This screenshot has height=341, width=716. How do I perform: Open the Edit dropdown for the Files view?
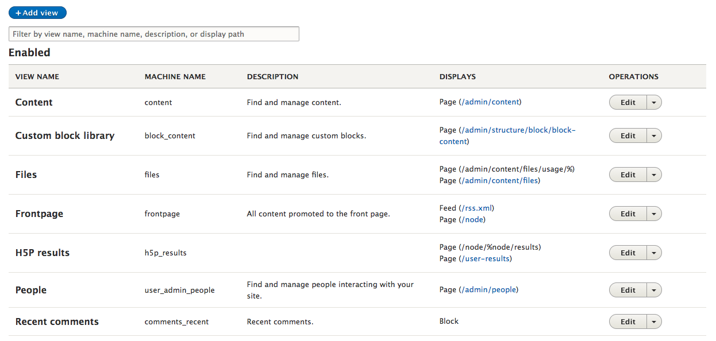655,174
